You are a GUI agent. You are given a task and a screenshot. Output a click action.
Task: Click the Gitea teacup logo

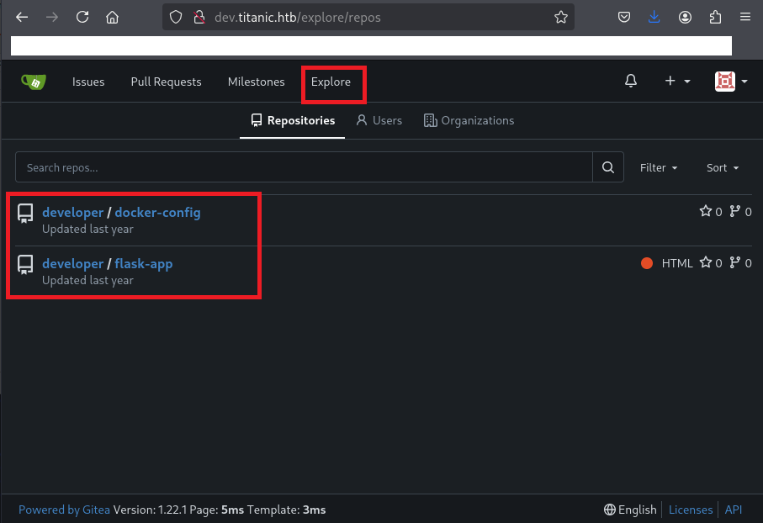tap(34, 82)
